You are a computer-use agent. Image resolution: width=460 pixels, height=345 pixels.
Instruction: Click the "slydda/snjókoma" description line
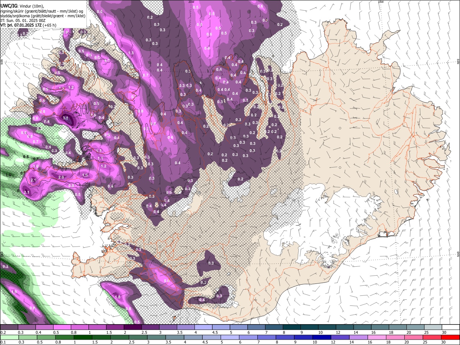coord(43,15)
